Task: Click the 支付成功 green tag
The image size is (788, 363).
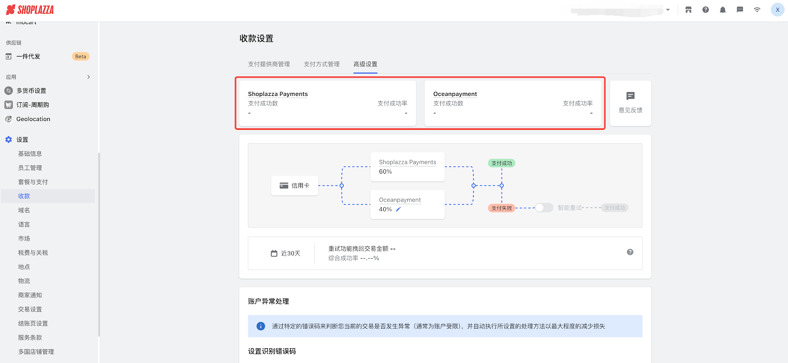Action: [502, 163]
